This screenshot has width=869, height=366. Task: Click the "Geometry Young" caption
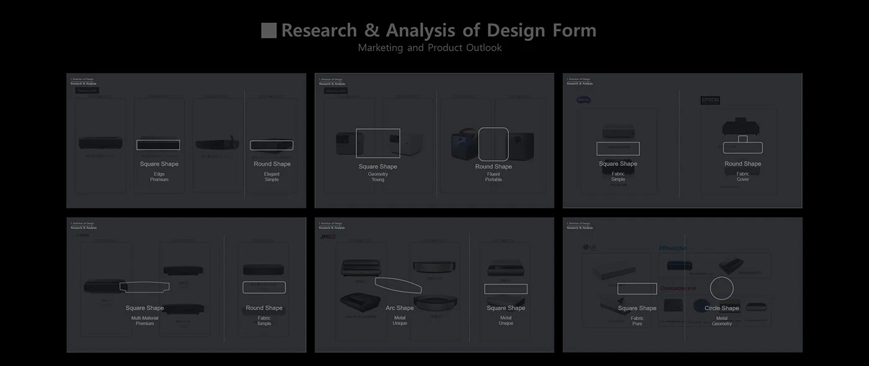click(378, 177)
